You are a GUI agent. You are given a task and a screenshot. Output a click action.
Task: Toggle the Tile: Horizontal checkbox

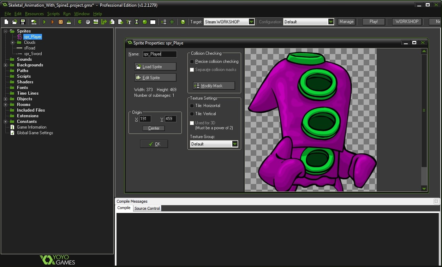coord(192,106)
